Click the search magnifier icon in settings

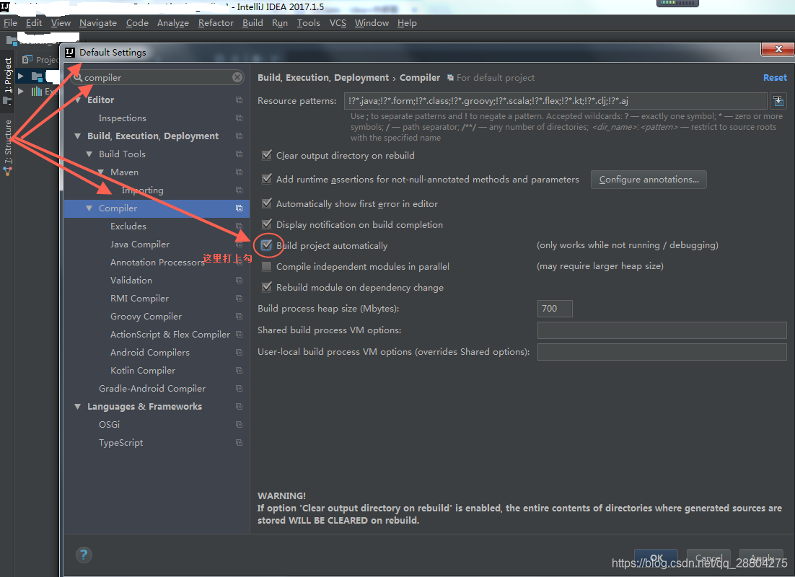(78, 78)
